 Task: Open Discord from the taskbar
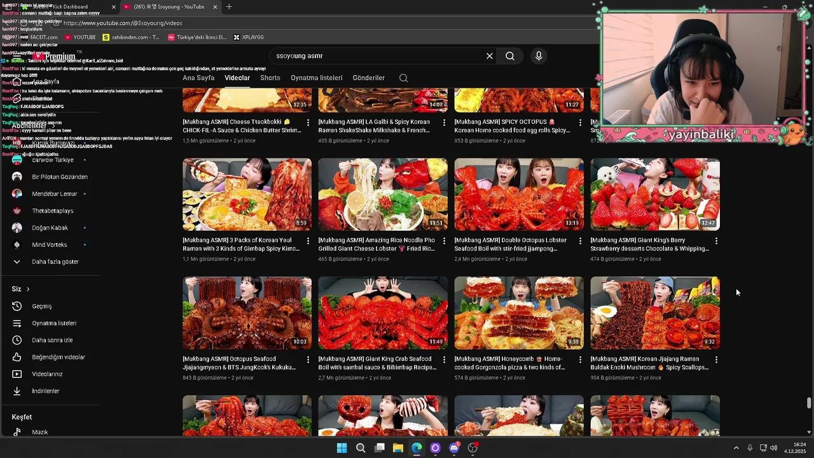point(454,448)
